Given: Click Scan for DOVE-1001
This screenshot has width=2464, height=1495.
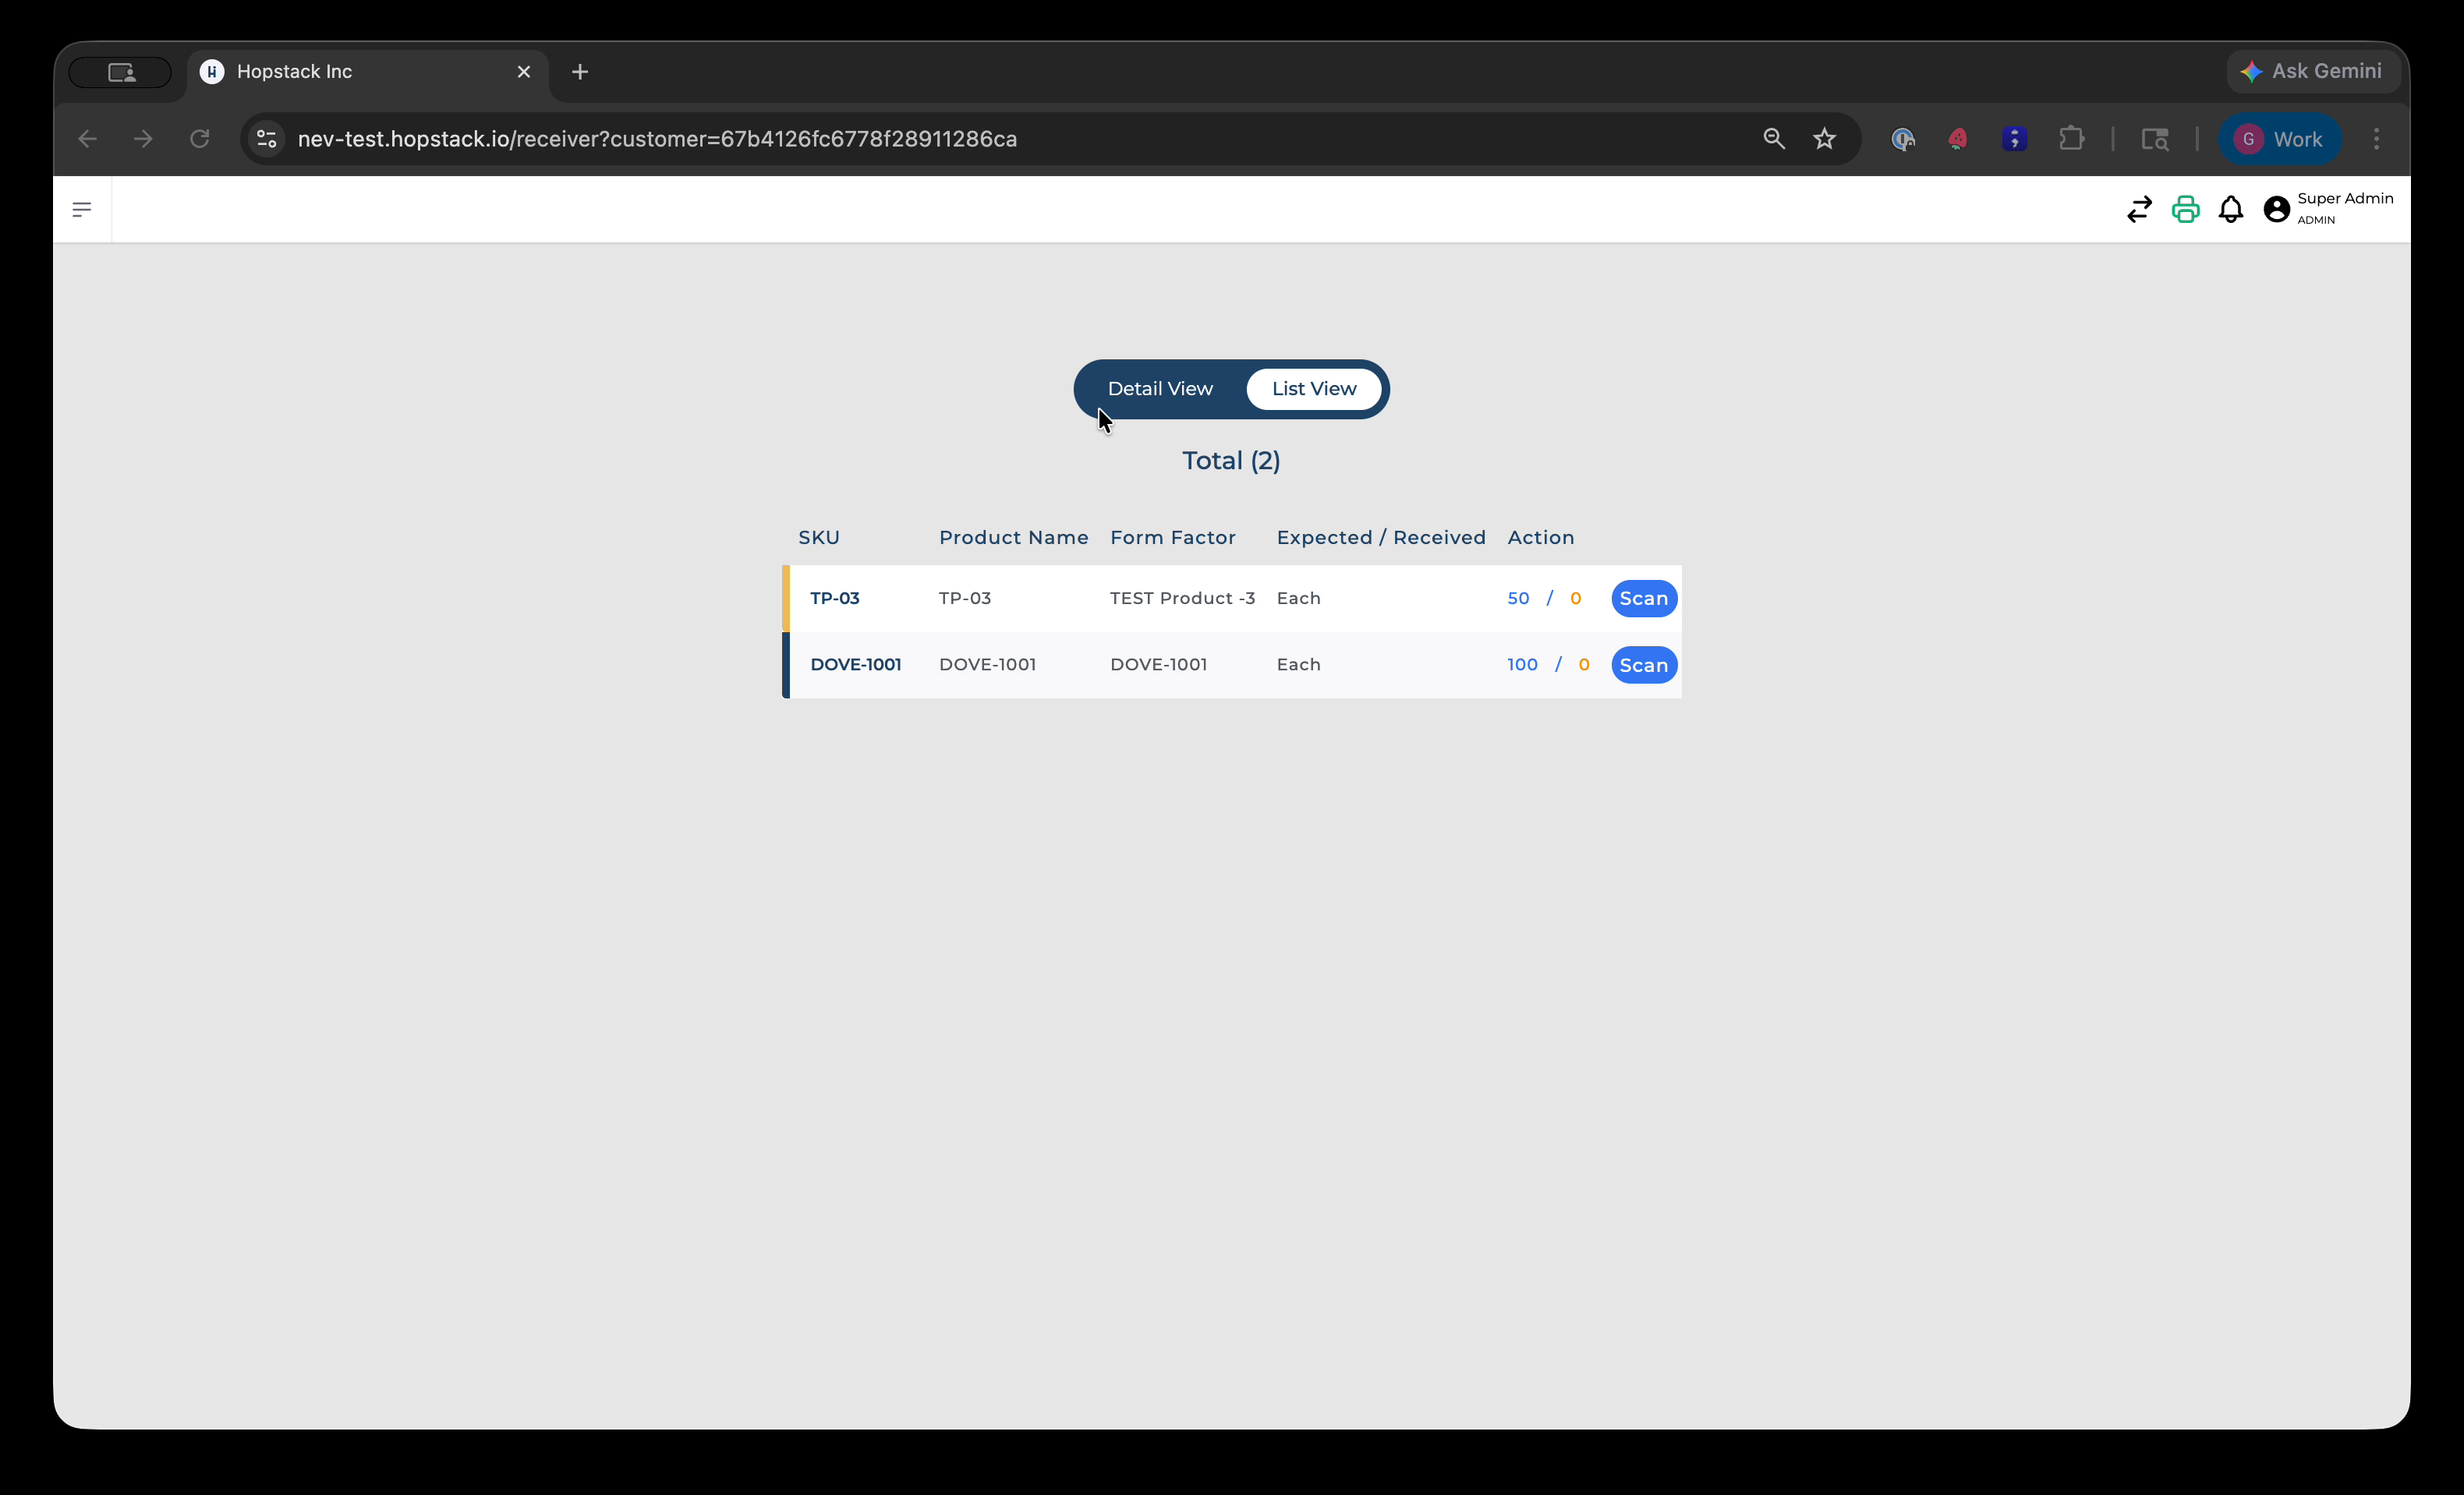Looking at the screenshot, I should (x=1644, y=666).
